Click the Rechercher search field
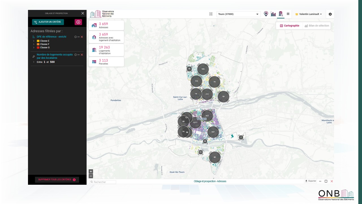This screenshot has height=204, width=362. point(103,182)
